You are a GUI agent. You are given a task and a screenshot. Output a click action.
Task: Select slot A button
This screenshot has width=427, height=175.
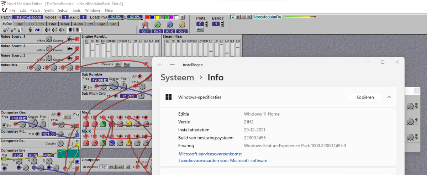coord(233,17)
